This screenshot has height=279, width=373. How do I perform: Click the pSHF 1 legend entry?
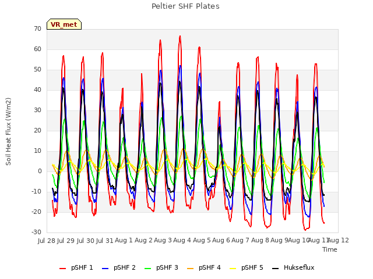pyautogui.click(x=76, y=267)
